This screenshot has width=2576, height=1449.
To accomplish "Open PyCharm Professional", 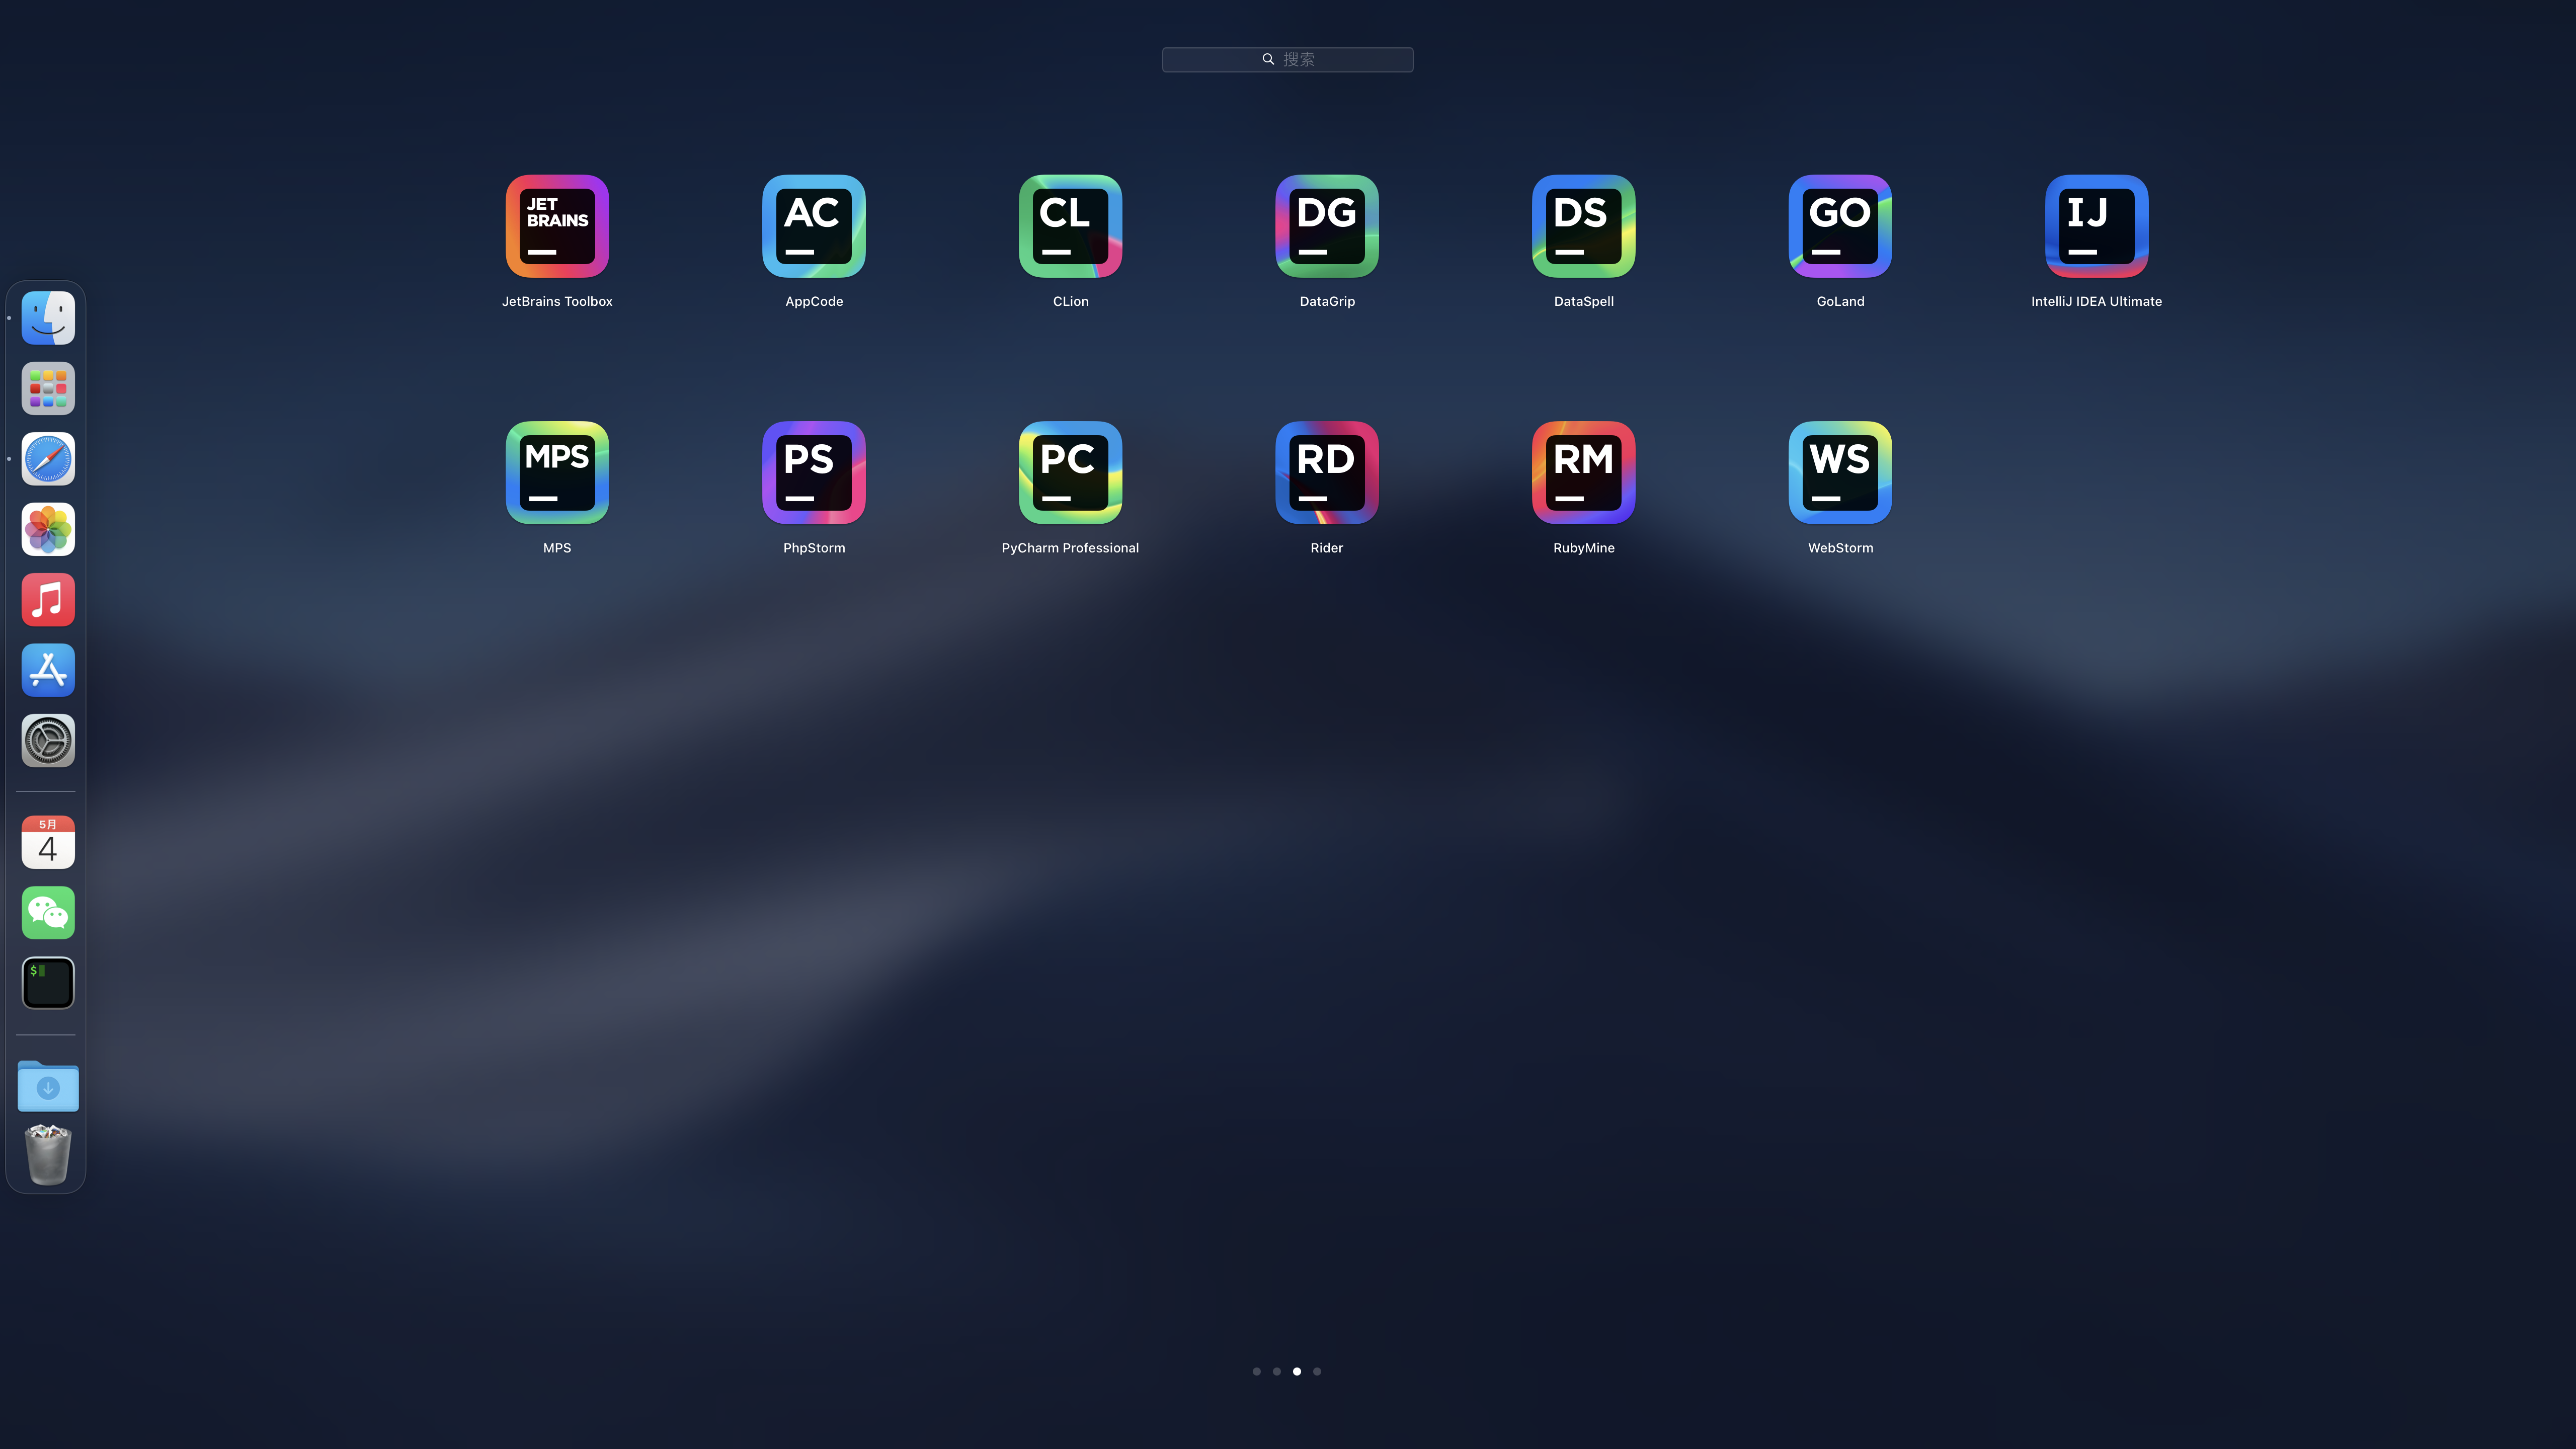I will (1070, 472).
